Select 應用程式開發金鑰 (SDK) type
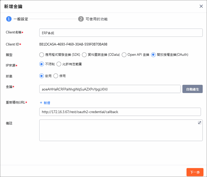The image size is (207, 177). (x=42, y=55)
